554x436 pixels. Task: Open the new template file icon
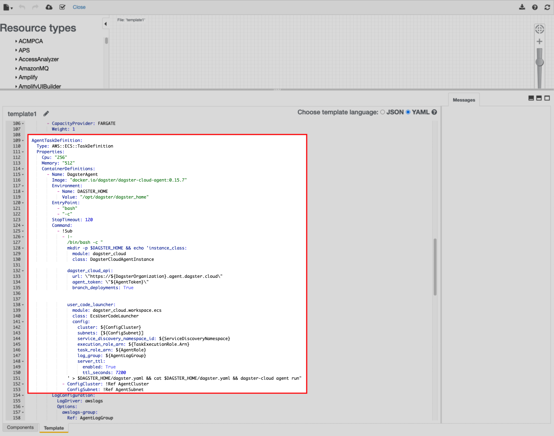point(6,7)
